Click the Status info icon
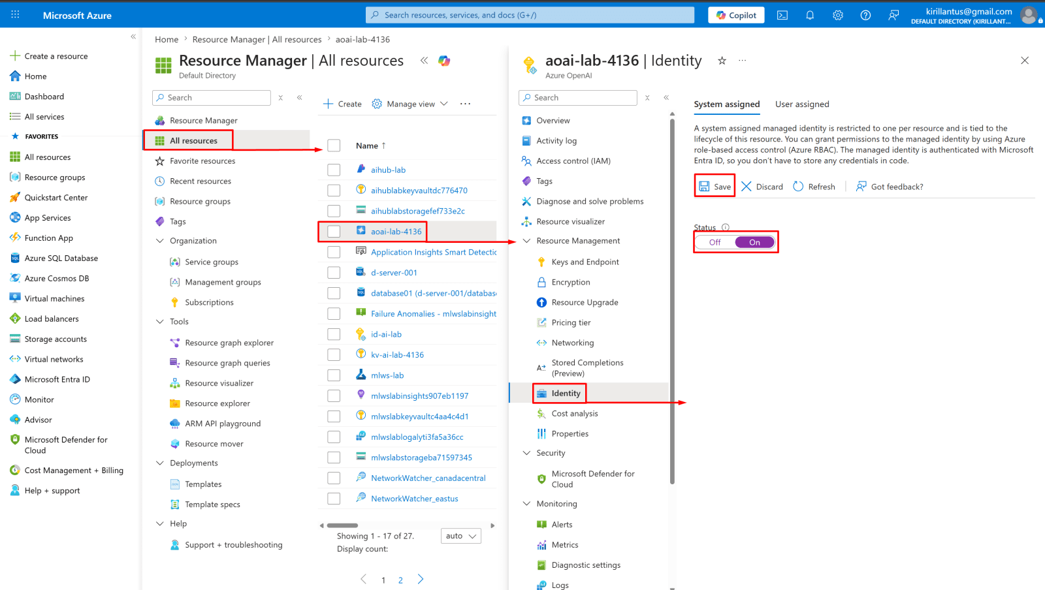Viewport: 1045px width, 590px height. (x=726, y=228)
